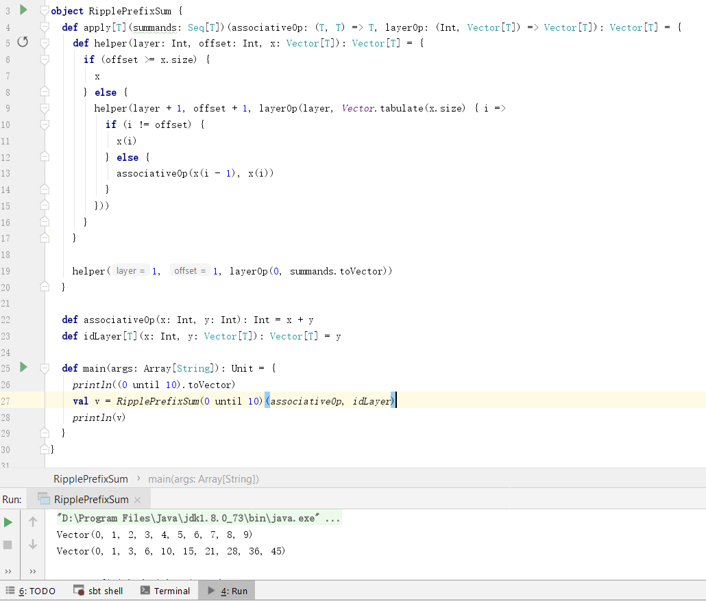
Task: Click output line Vector(0, 1, 2, 3, ...9)
Action: (x=154, y=535)
